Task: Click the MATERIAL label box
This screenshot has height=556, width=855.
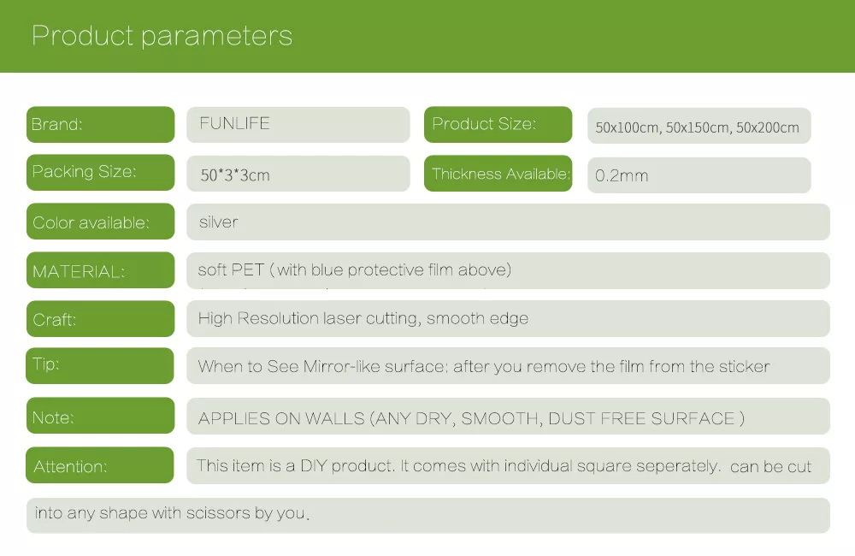Action: pos(100,271)
